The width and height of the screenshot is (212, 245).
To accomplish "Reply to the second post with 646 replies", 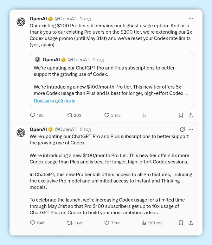I will (x=33, y=223).
